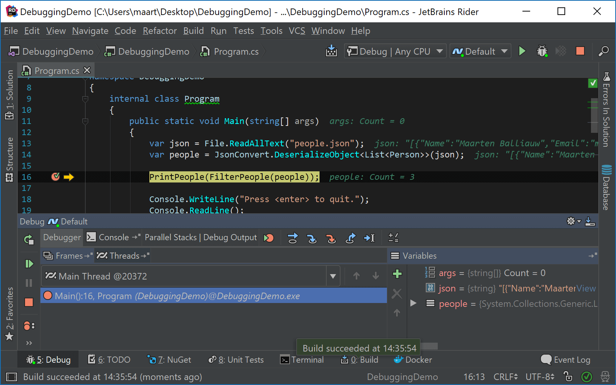Click the Unit Tests bottom panel button

tap(236, 360)
